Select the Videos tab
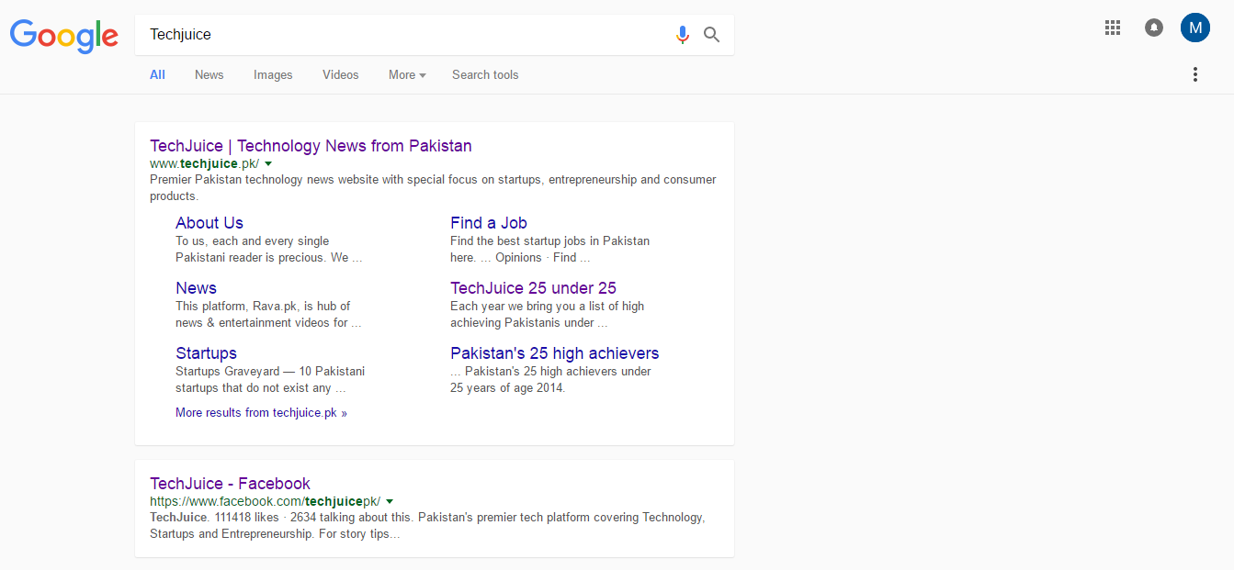1234x570 pixels. (340, 74)
